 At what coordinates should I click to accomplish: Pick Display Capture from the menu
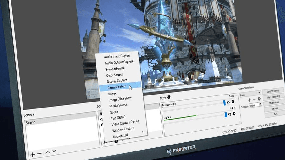(117, 81)
